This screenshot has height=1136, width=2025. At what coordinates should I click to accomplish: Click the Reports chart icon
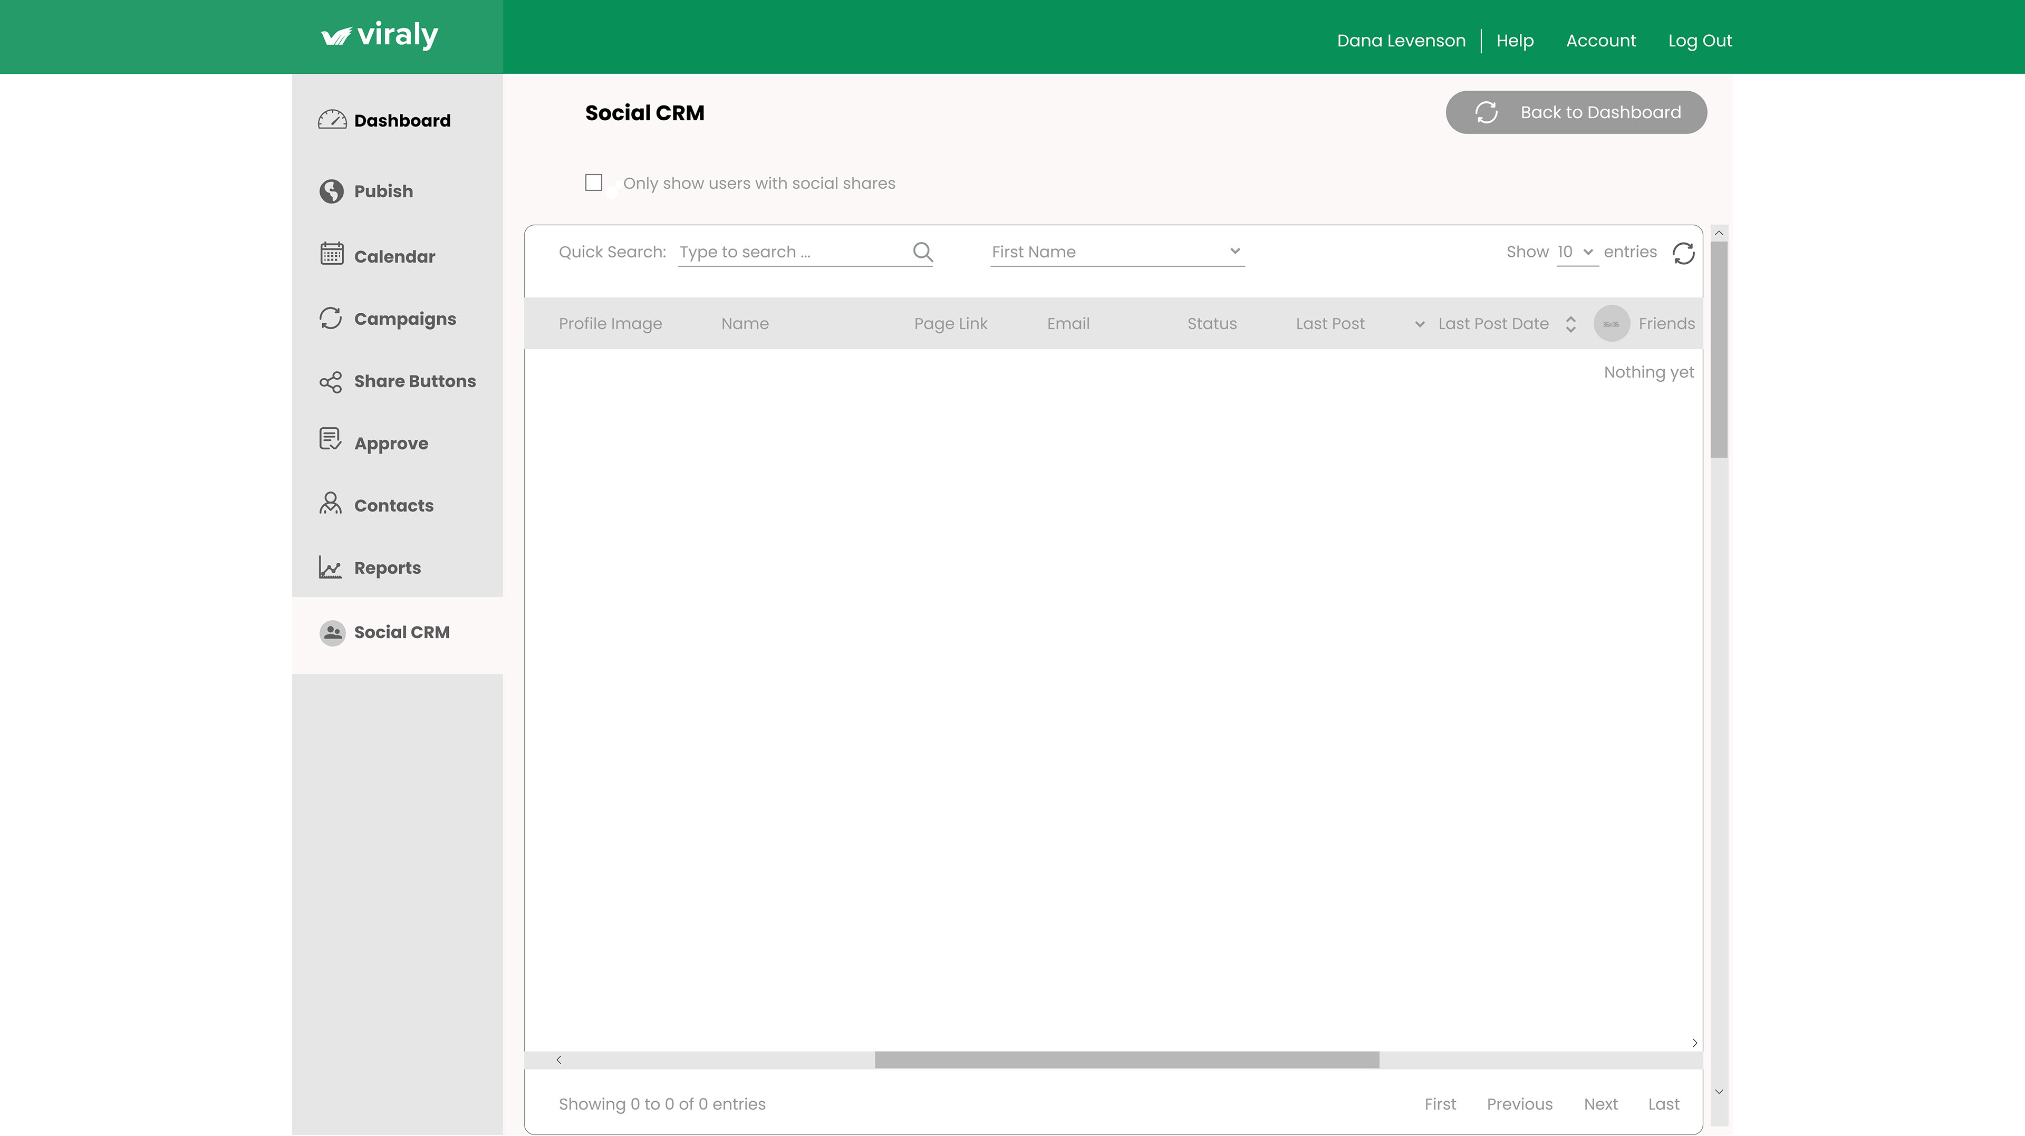(331, 567)
